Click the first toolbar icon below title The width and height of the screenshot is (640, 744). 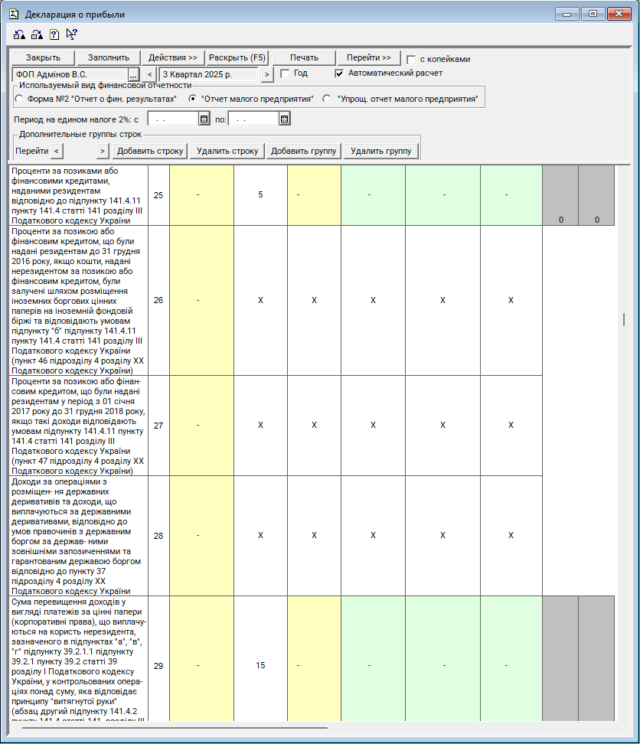19,34
